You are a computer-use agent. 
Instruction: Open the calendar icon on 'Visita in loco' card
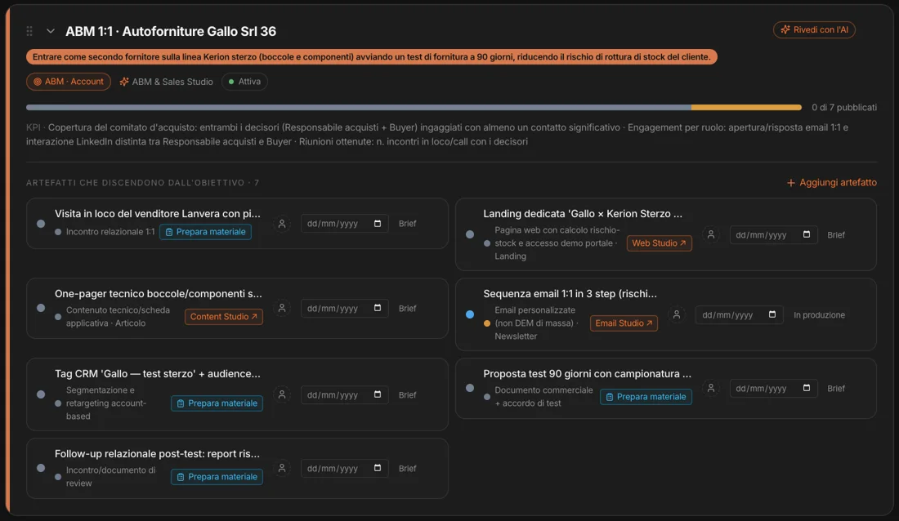pyautogui.click(x=378, y=224)
